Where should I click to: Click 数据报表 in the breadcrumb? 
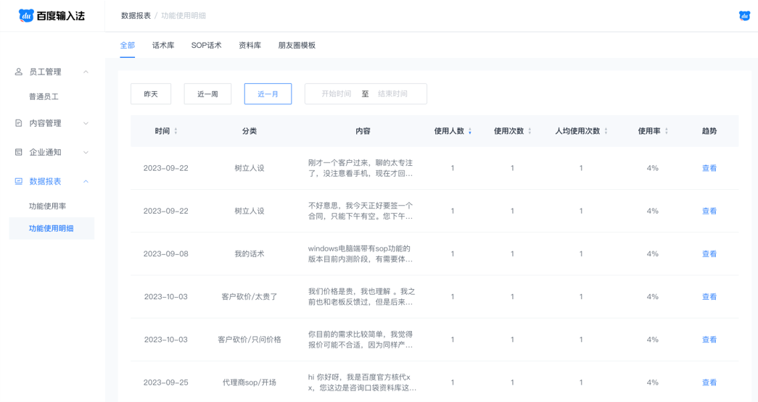(136, 15)
